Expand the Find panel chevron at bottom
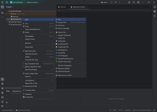Image resolution: width=157 pixels, height=112 pixels. 7,107
